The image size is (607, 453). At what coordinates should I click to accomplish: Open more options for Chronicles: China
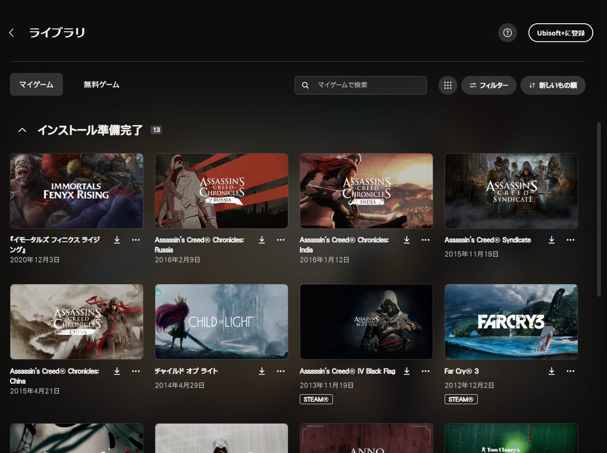pyautogui.click(x=136, y=371)
